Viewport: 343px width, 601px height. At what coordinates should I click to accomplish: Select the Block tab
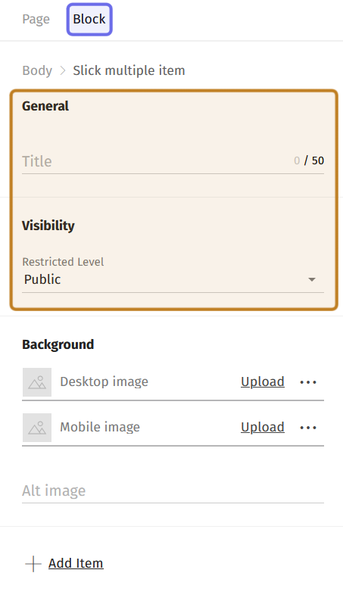tap(89, 19)
